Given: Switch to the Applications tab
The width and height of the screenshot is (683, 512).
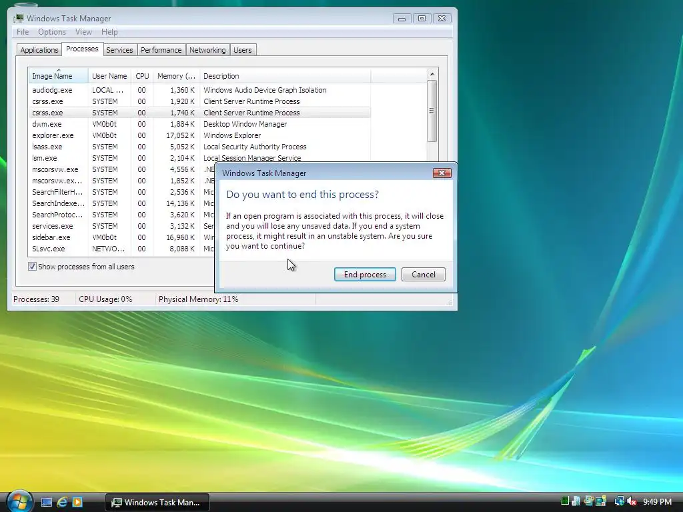Looking at the screenshot, I should (39, 50).
